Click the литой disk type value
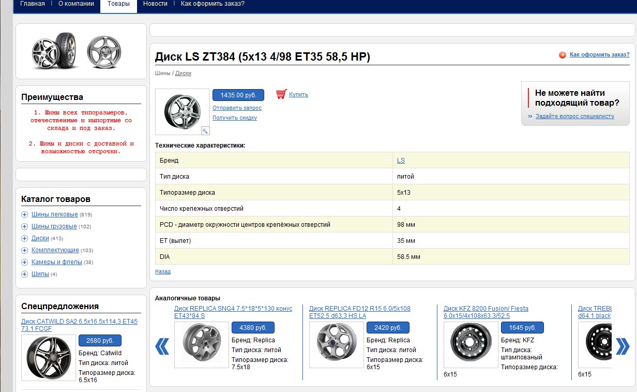The height and width of the screenshot is (392, 637). pyautogui.click(x=405, y=177)
